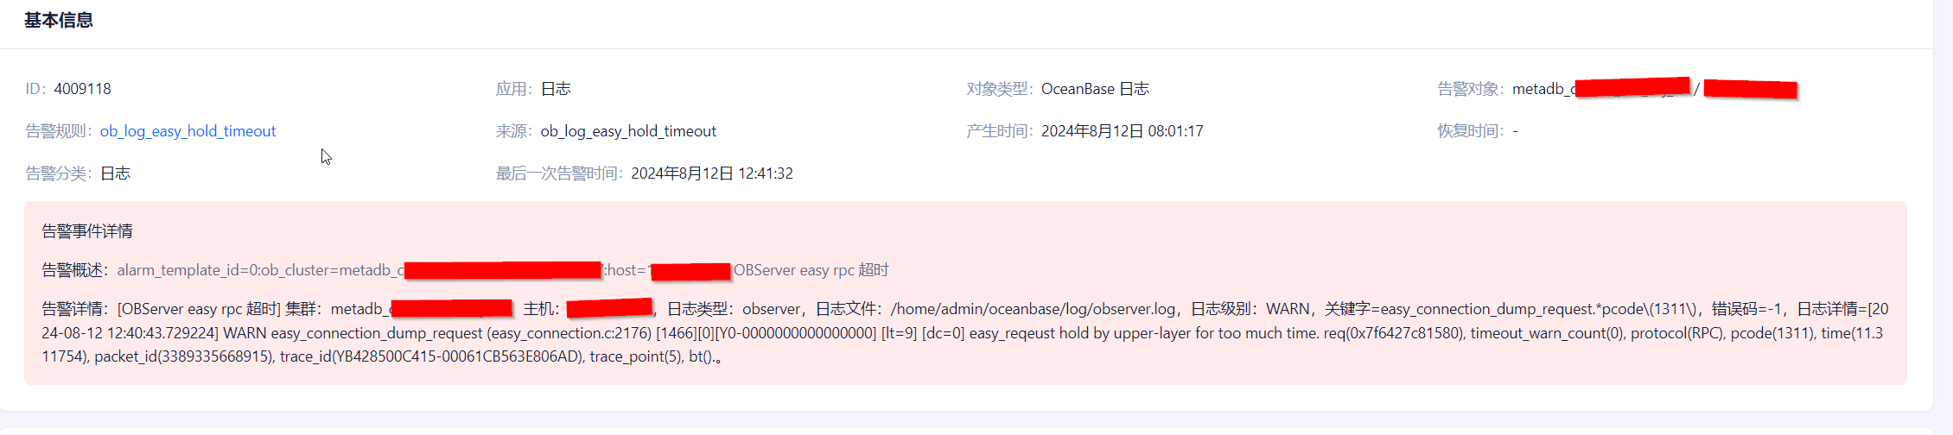Click the 告警规则 field label
1953x435 pixels.
[60, 131]
